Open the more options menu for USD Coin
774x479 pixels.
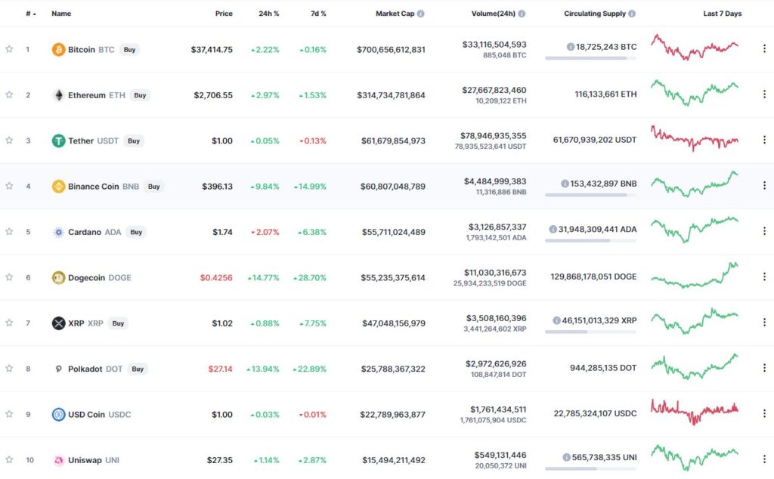click(x=764, y=413)
